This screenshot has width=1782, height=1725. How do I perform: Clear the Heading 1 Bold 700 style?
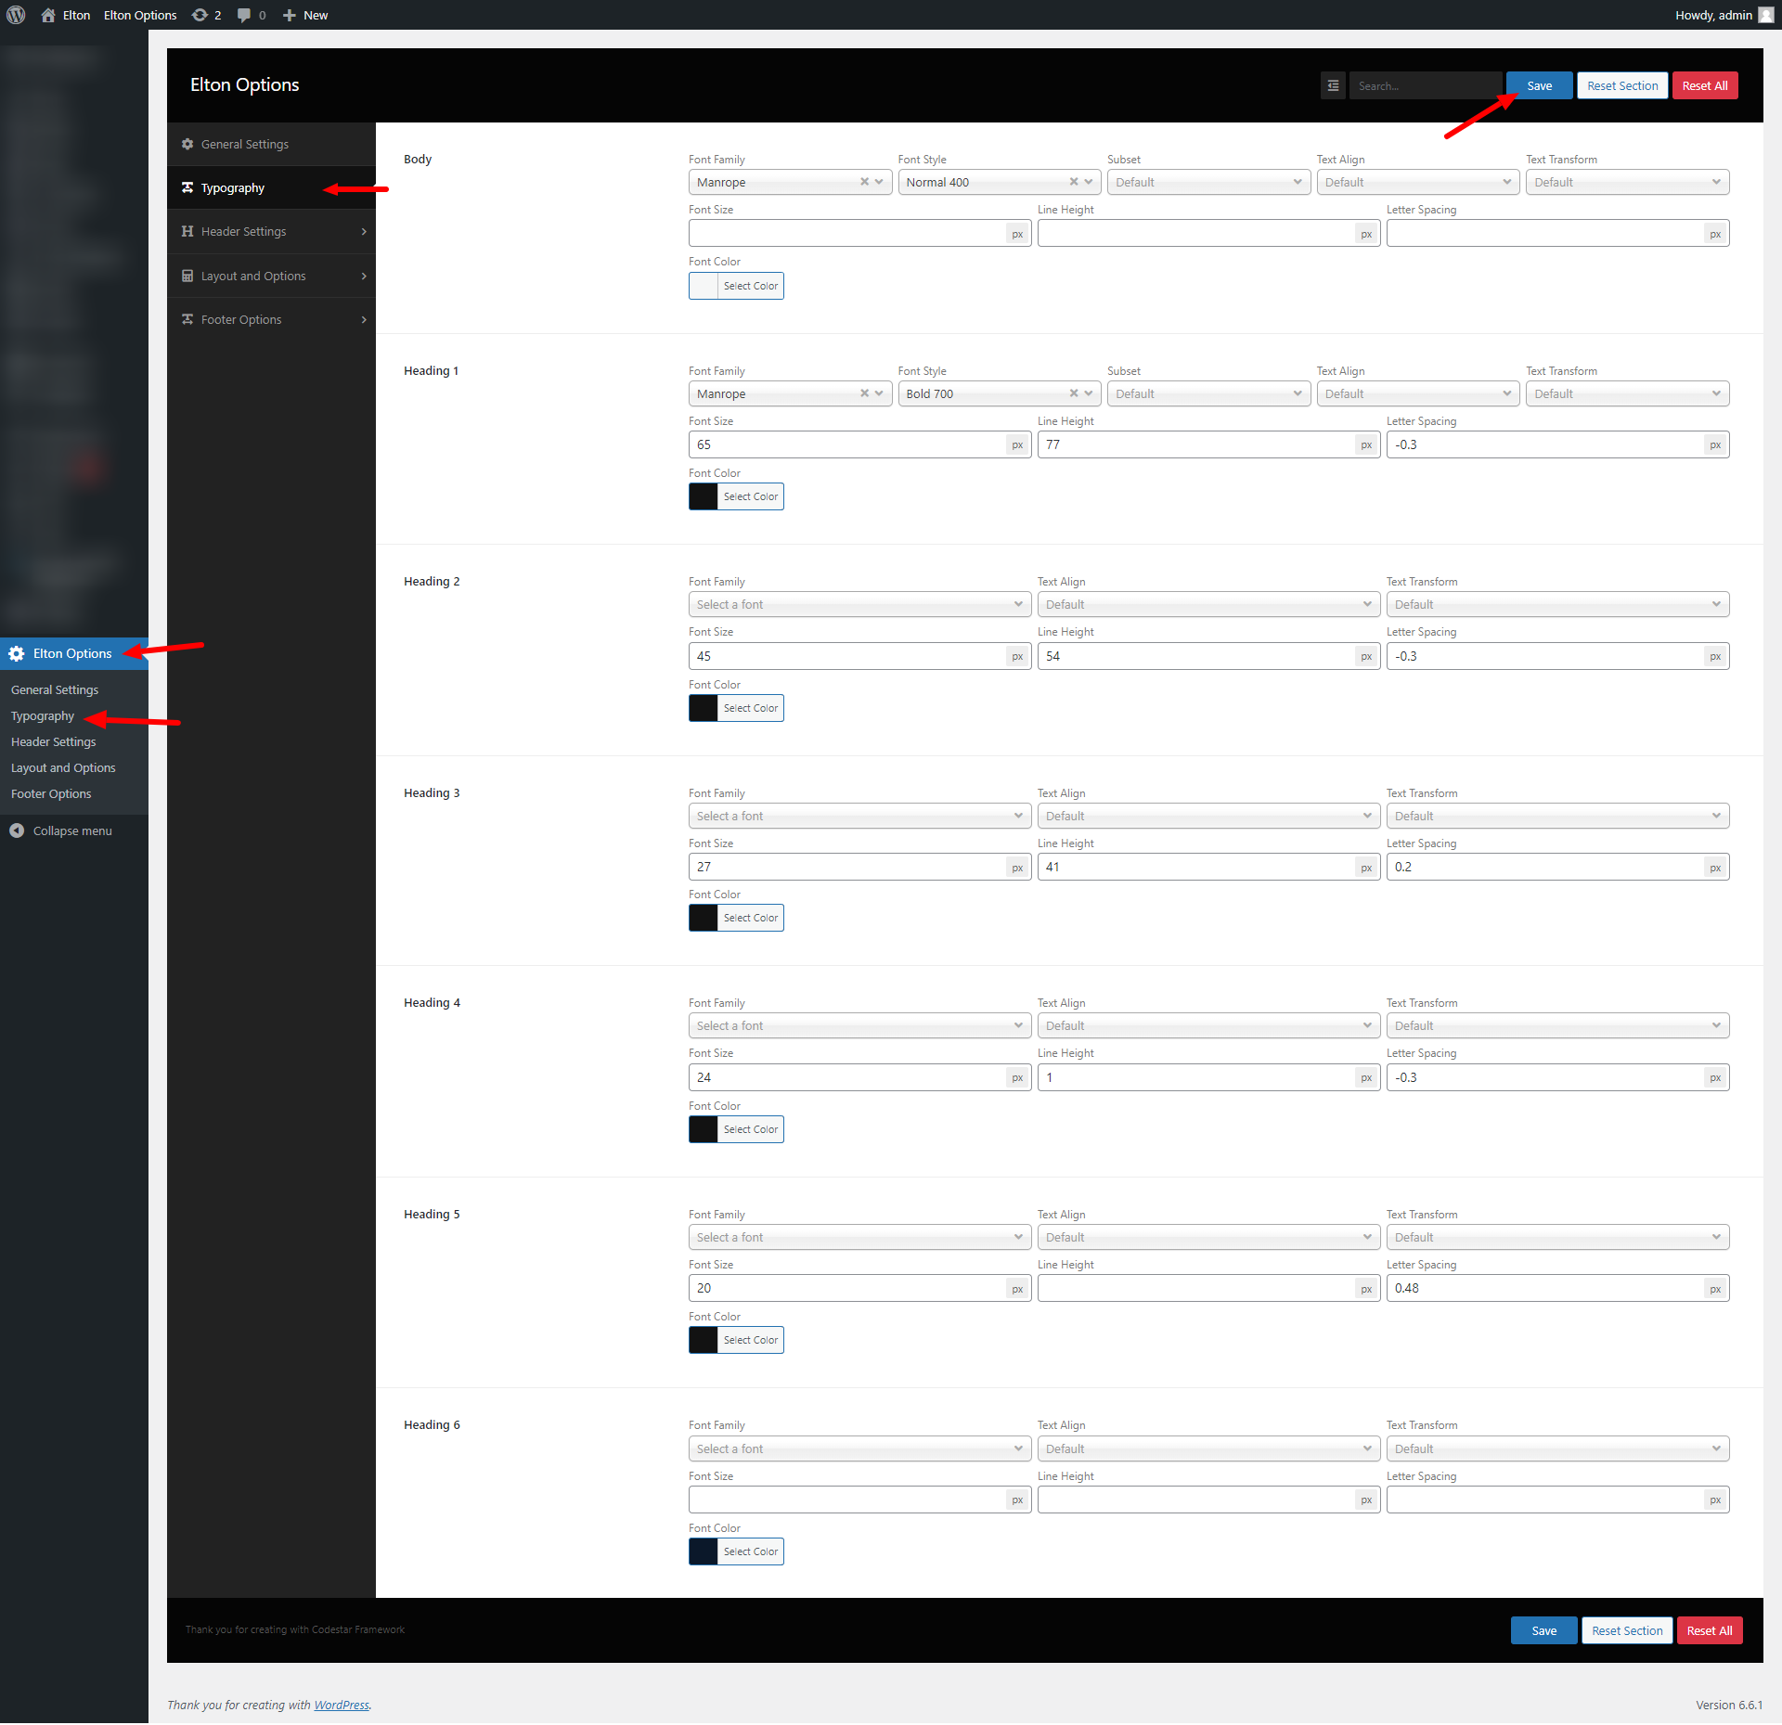[1074, 393]
